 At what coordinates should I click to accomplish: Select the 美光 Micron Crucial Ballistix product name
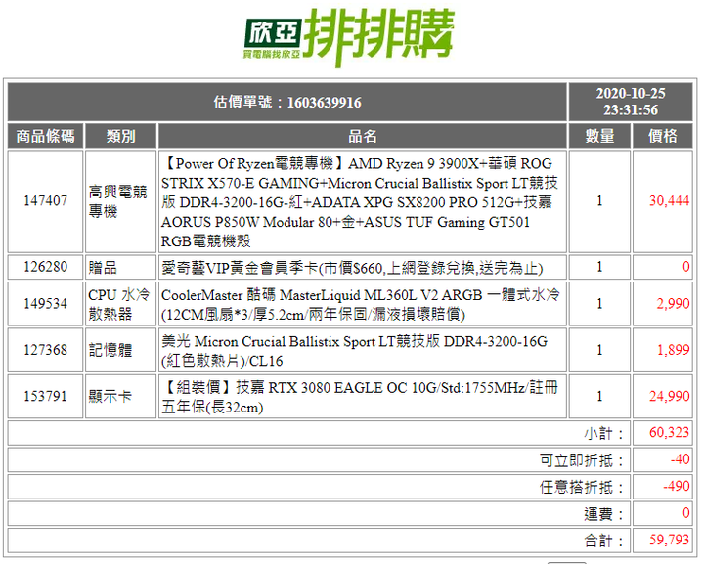tap(354, 351)
